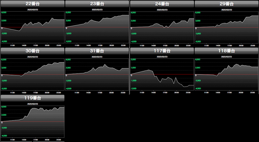The image size is (259, 142).
Task: Open the 119番台 header button
Action: pyautogui.click(x=32, y=98)
